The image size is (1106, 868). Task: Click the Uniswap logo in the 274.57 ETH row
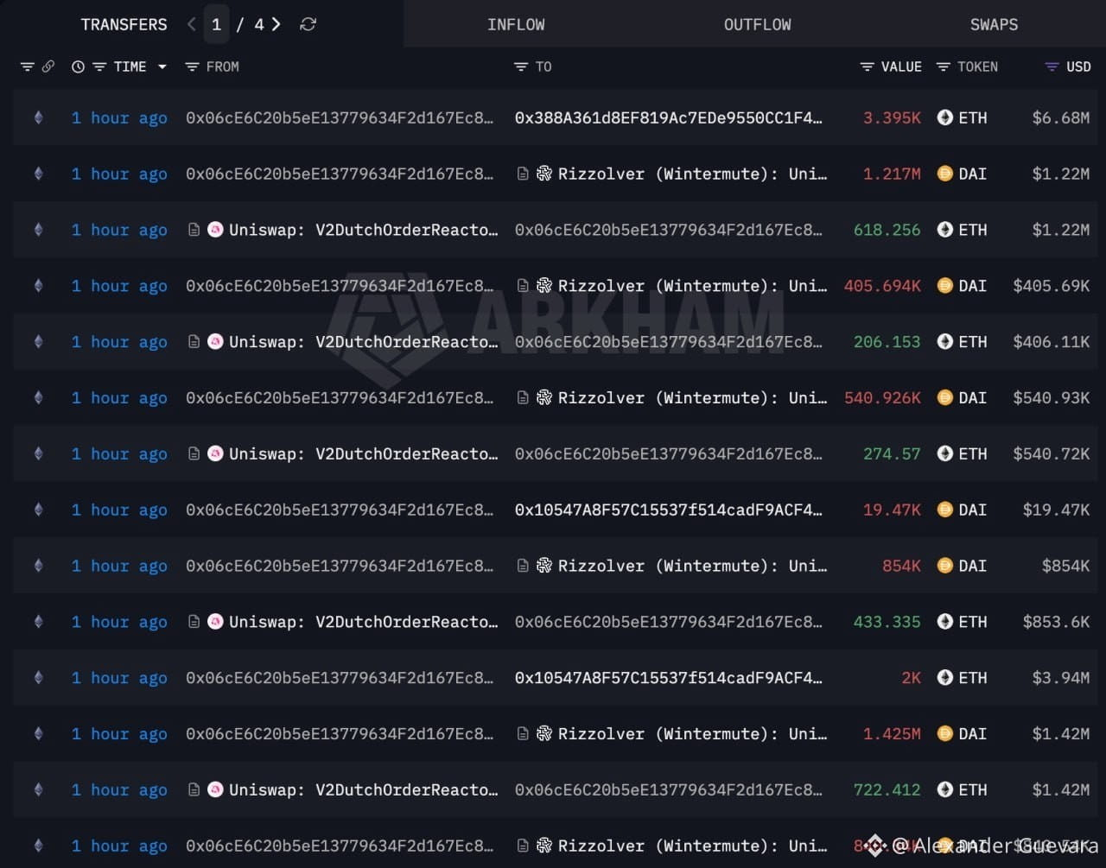click(215, 453)
